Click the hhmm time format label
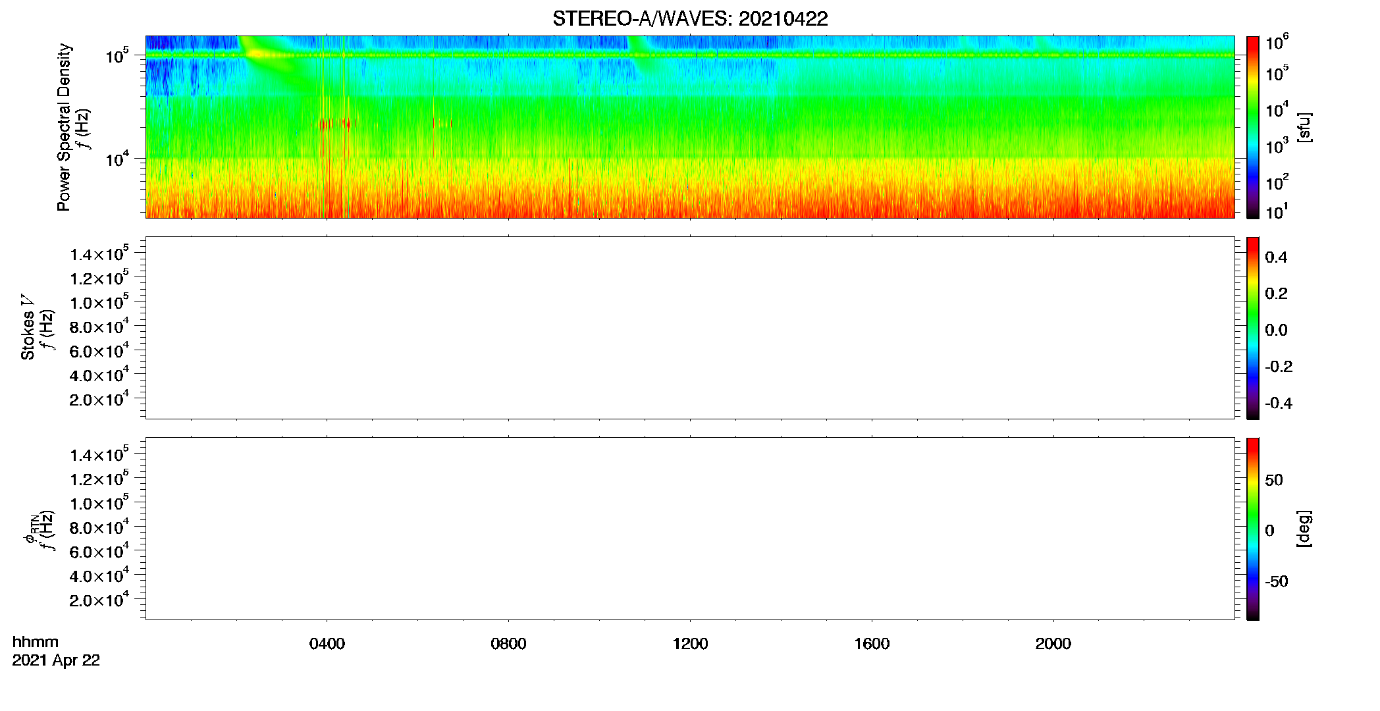1380x711 pixels. (36, 642)
